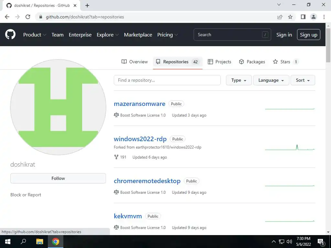The image size is (331, 248).
Task: Click the page vertical scrollbar thumb
Action: [328, 45]
